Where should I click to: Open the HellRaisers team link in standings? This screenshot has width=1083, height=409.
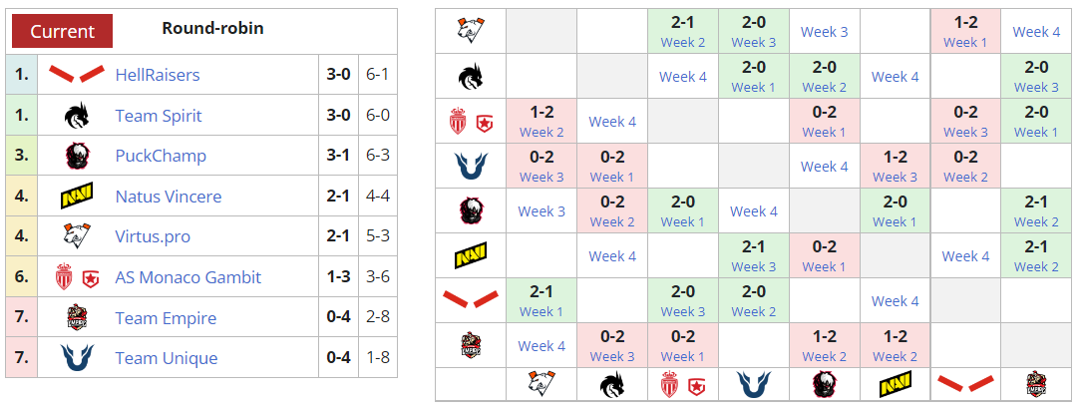(x=158, y=75)
